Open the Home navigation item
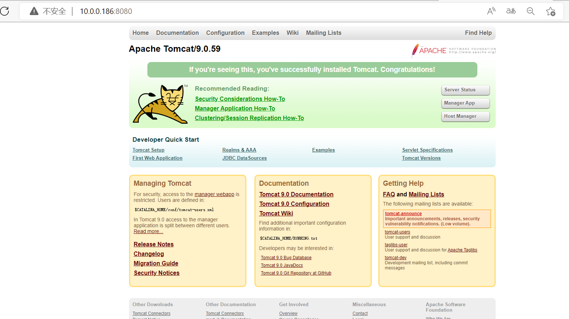Screen dimensions: 569x319 click(x=140, y=33)
